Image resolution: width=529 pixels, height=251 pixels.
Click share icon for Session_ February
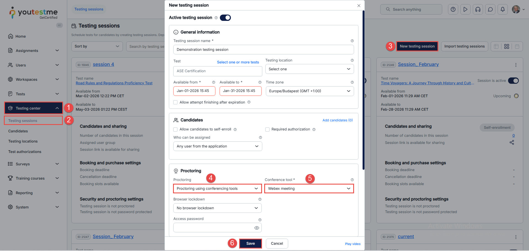click(512, 143)
